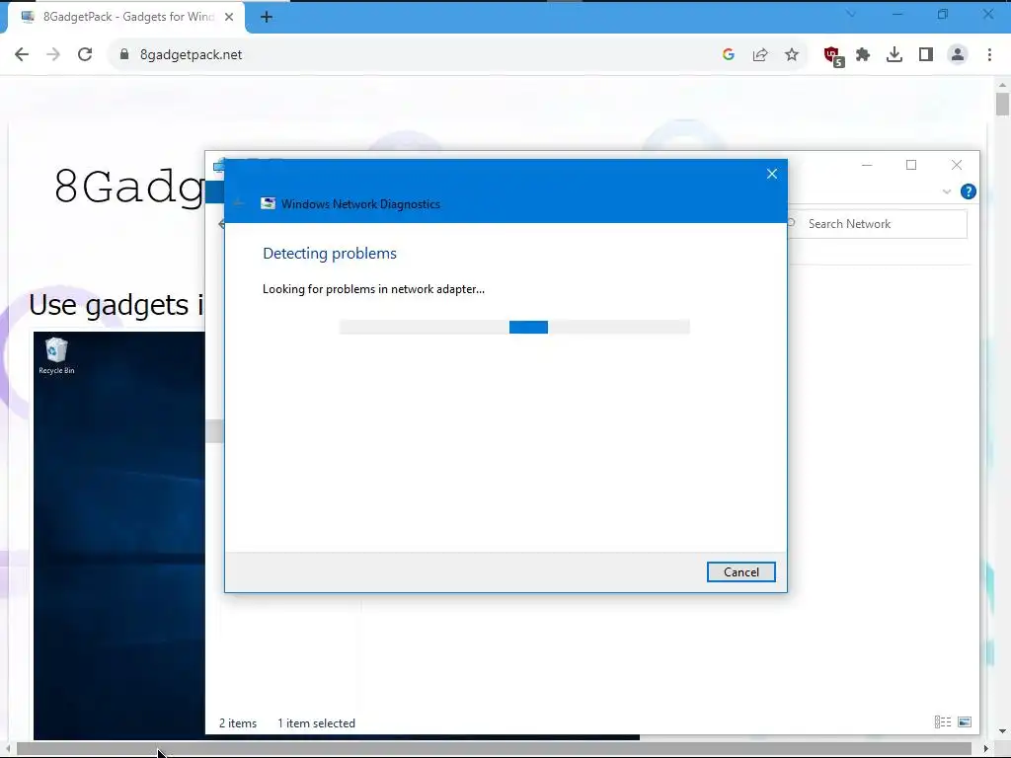Click page scroll down arrow
The height and width of the screenshot is (758, 1011).
point(1002,731)
